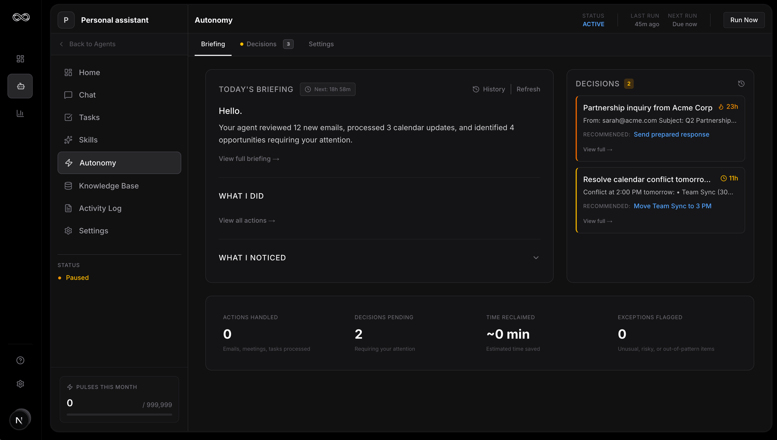Image resolution: width=777 pixels, height=440 pixels.
Task: Select the Skills sparkles icon
Action: 68,140
